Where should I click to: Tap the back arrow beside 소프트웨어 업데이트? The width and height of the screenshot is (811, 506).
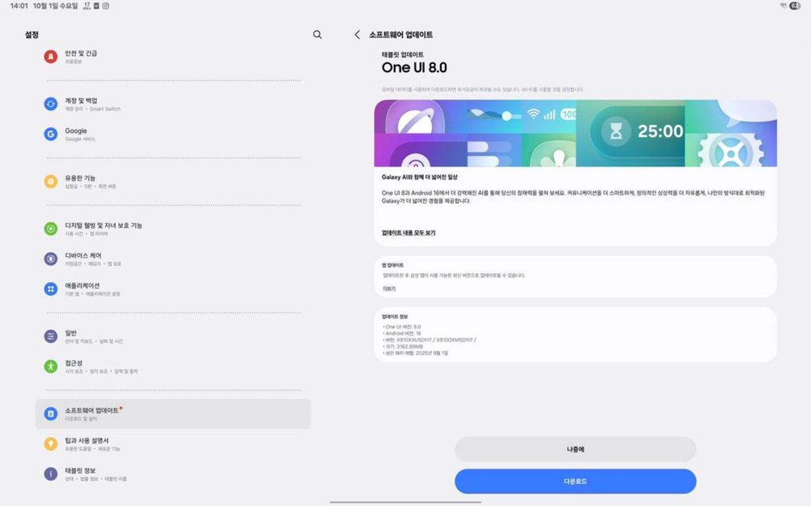[x=357, y=35]
